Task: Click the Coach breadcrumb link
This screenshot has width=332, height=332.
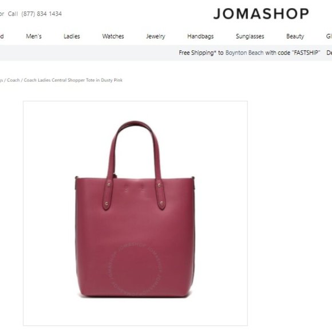Action: click(x=13, y=80)
